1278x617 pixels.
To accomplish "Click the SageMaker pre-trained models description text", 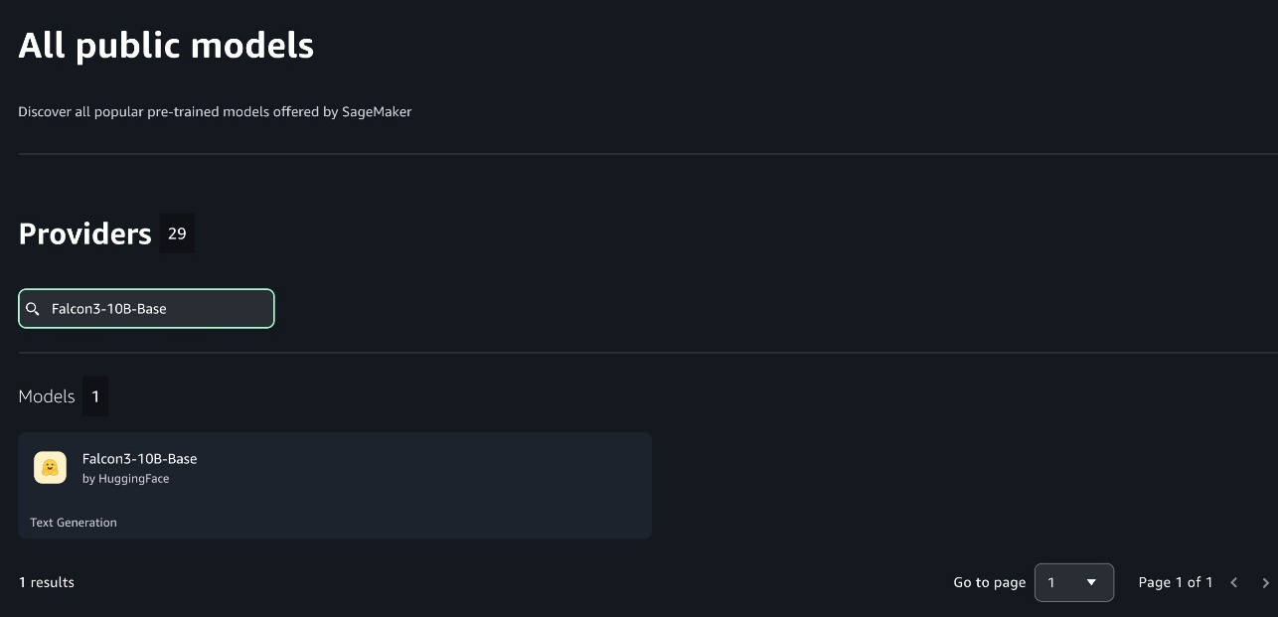I will pyautogui.click(x=215, y=112).
